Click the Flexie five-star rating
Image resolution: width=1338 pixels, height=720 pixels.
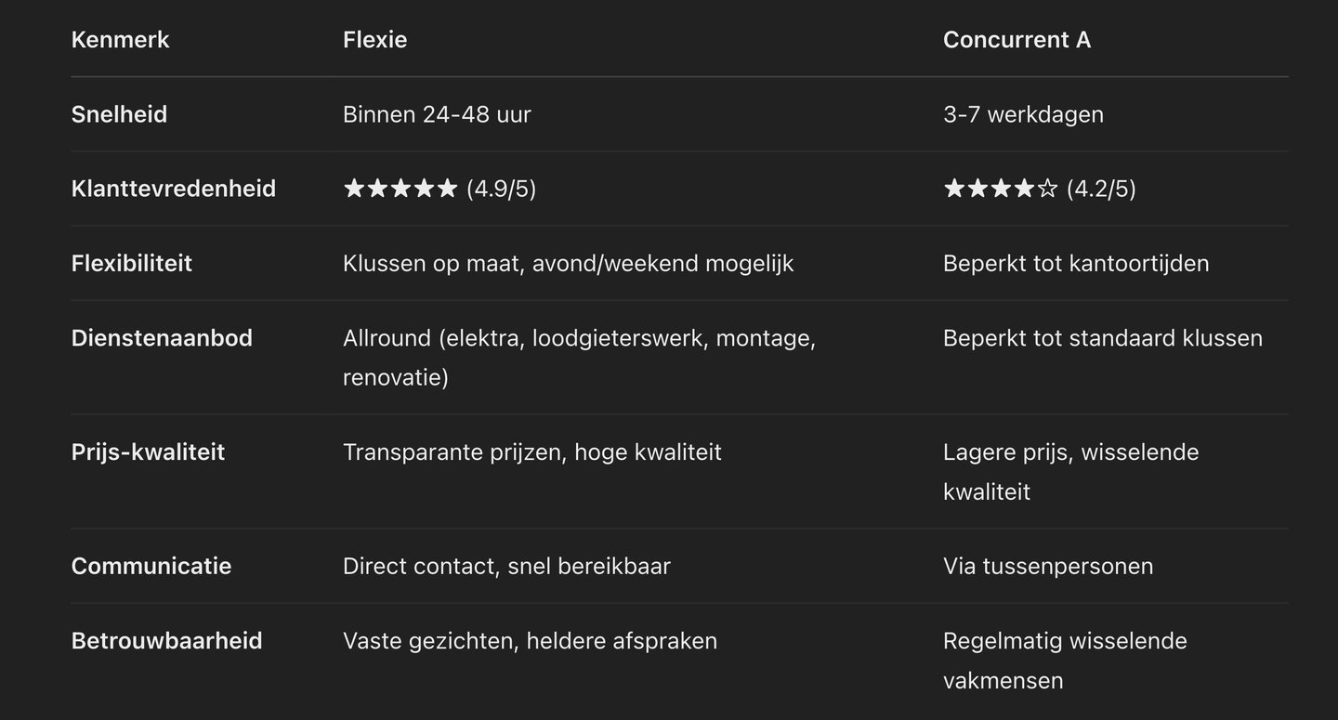(x=400, y=189)
